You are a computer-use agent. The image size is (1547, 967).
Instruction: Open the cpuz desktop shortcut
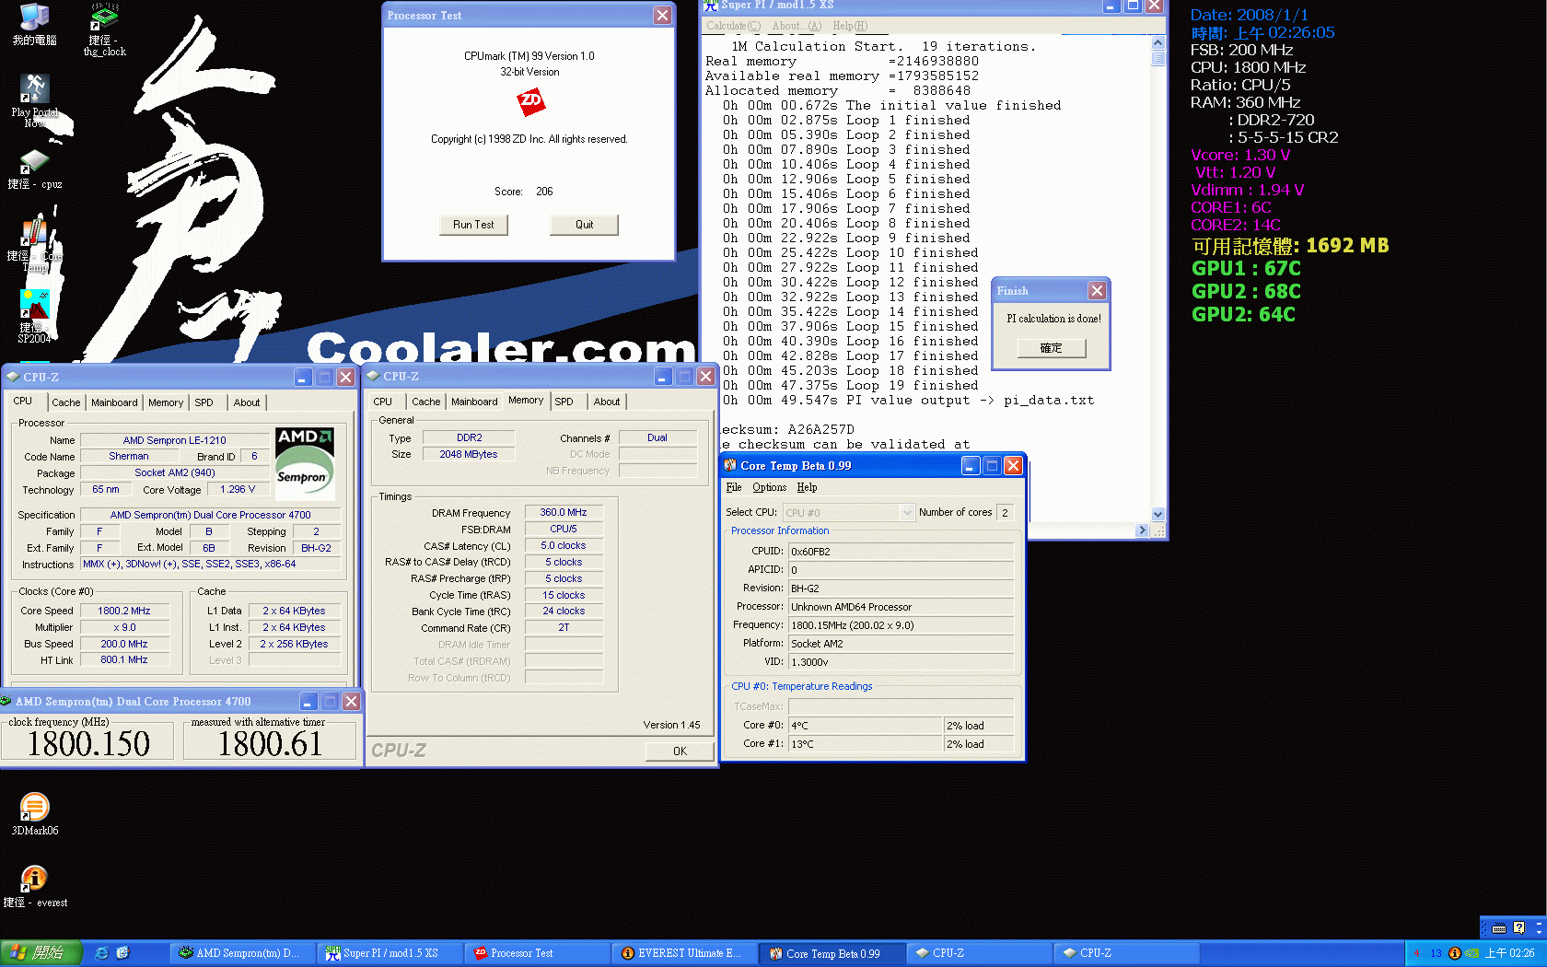34,164
